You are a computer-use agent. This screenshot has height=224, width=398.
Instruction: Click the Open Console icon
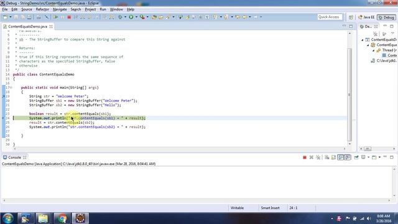coord(374,157)
